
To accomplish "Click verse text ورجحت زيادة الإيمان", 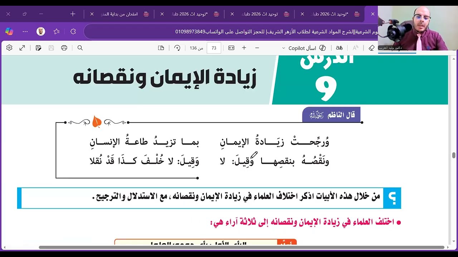I will click(274, 142).
